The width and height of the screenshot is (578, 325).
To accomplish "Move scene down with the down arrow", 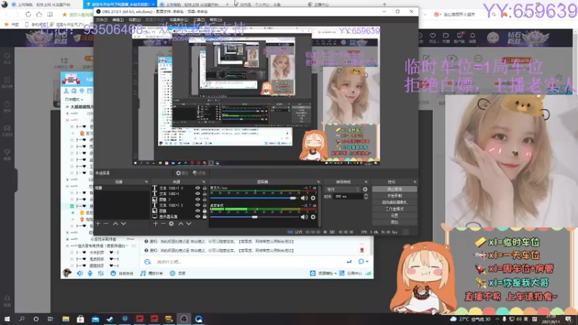I will [x=124, y=224].
